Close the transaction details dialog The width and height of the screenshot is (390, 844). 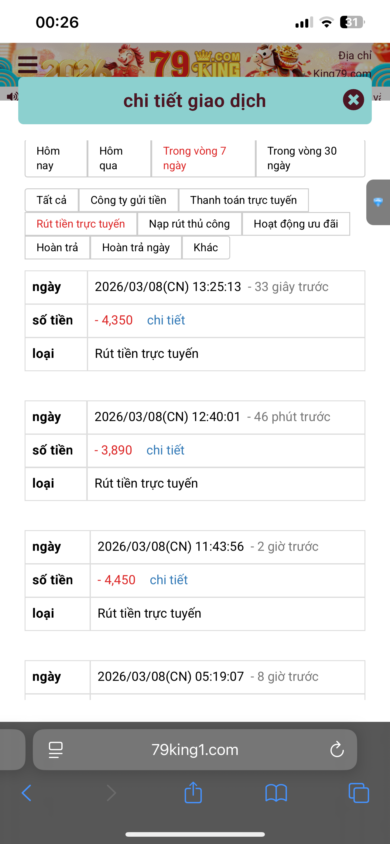353,100
